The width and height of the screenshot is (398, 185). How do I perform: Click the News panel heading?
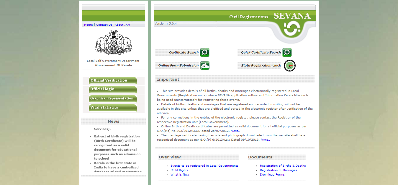pos(114,121)
